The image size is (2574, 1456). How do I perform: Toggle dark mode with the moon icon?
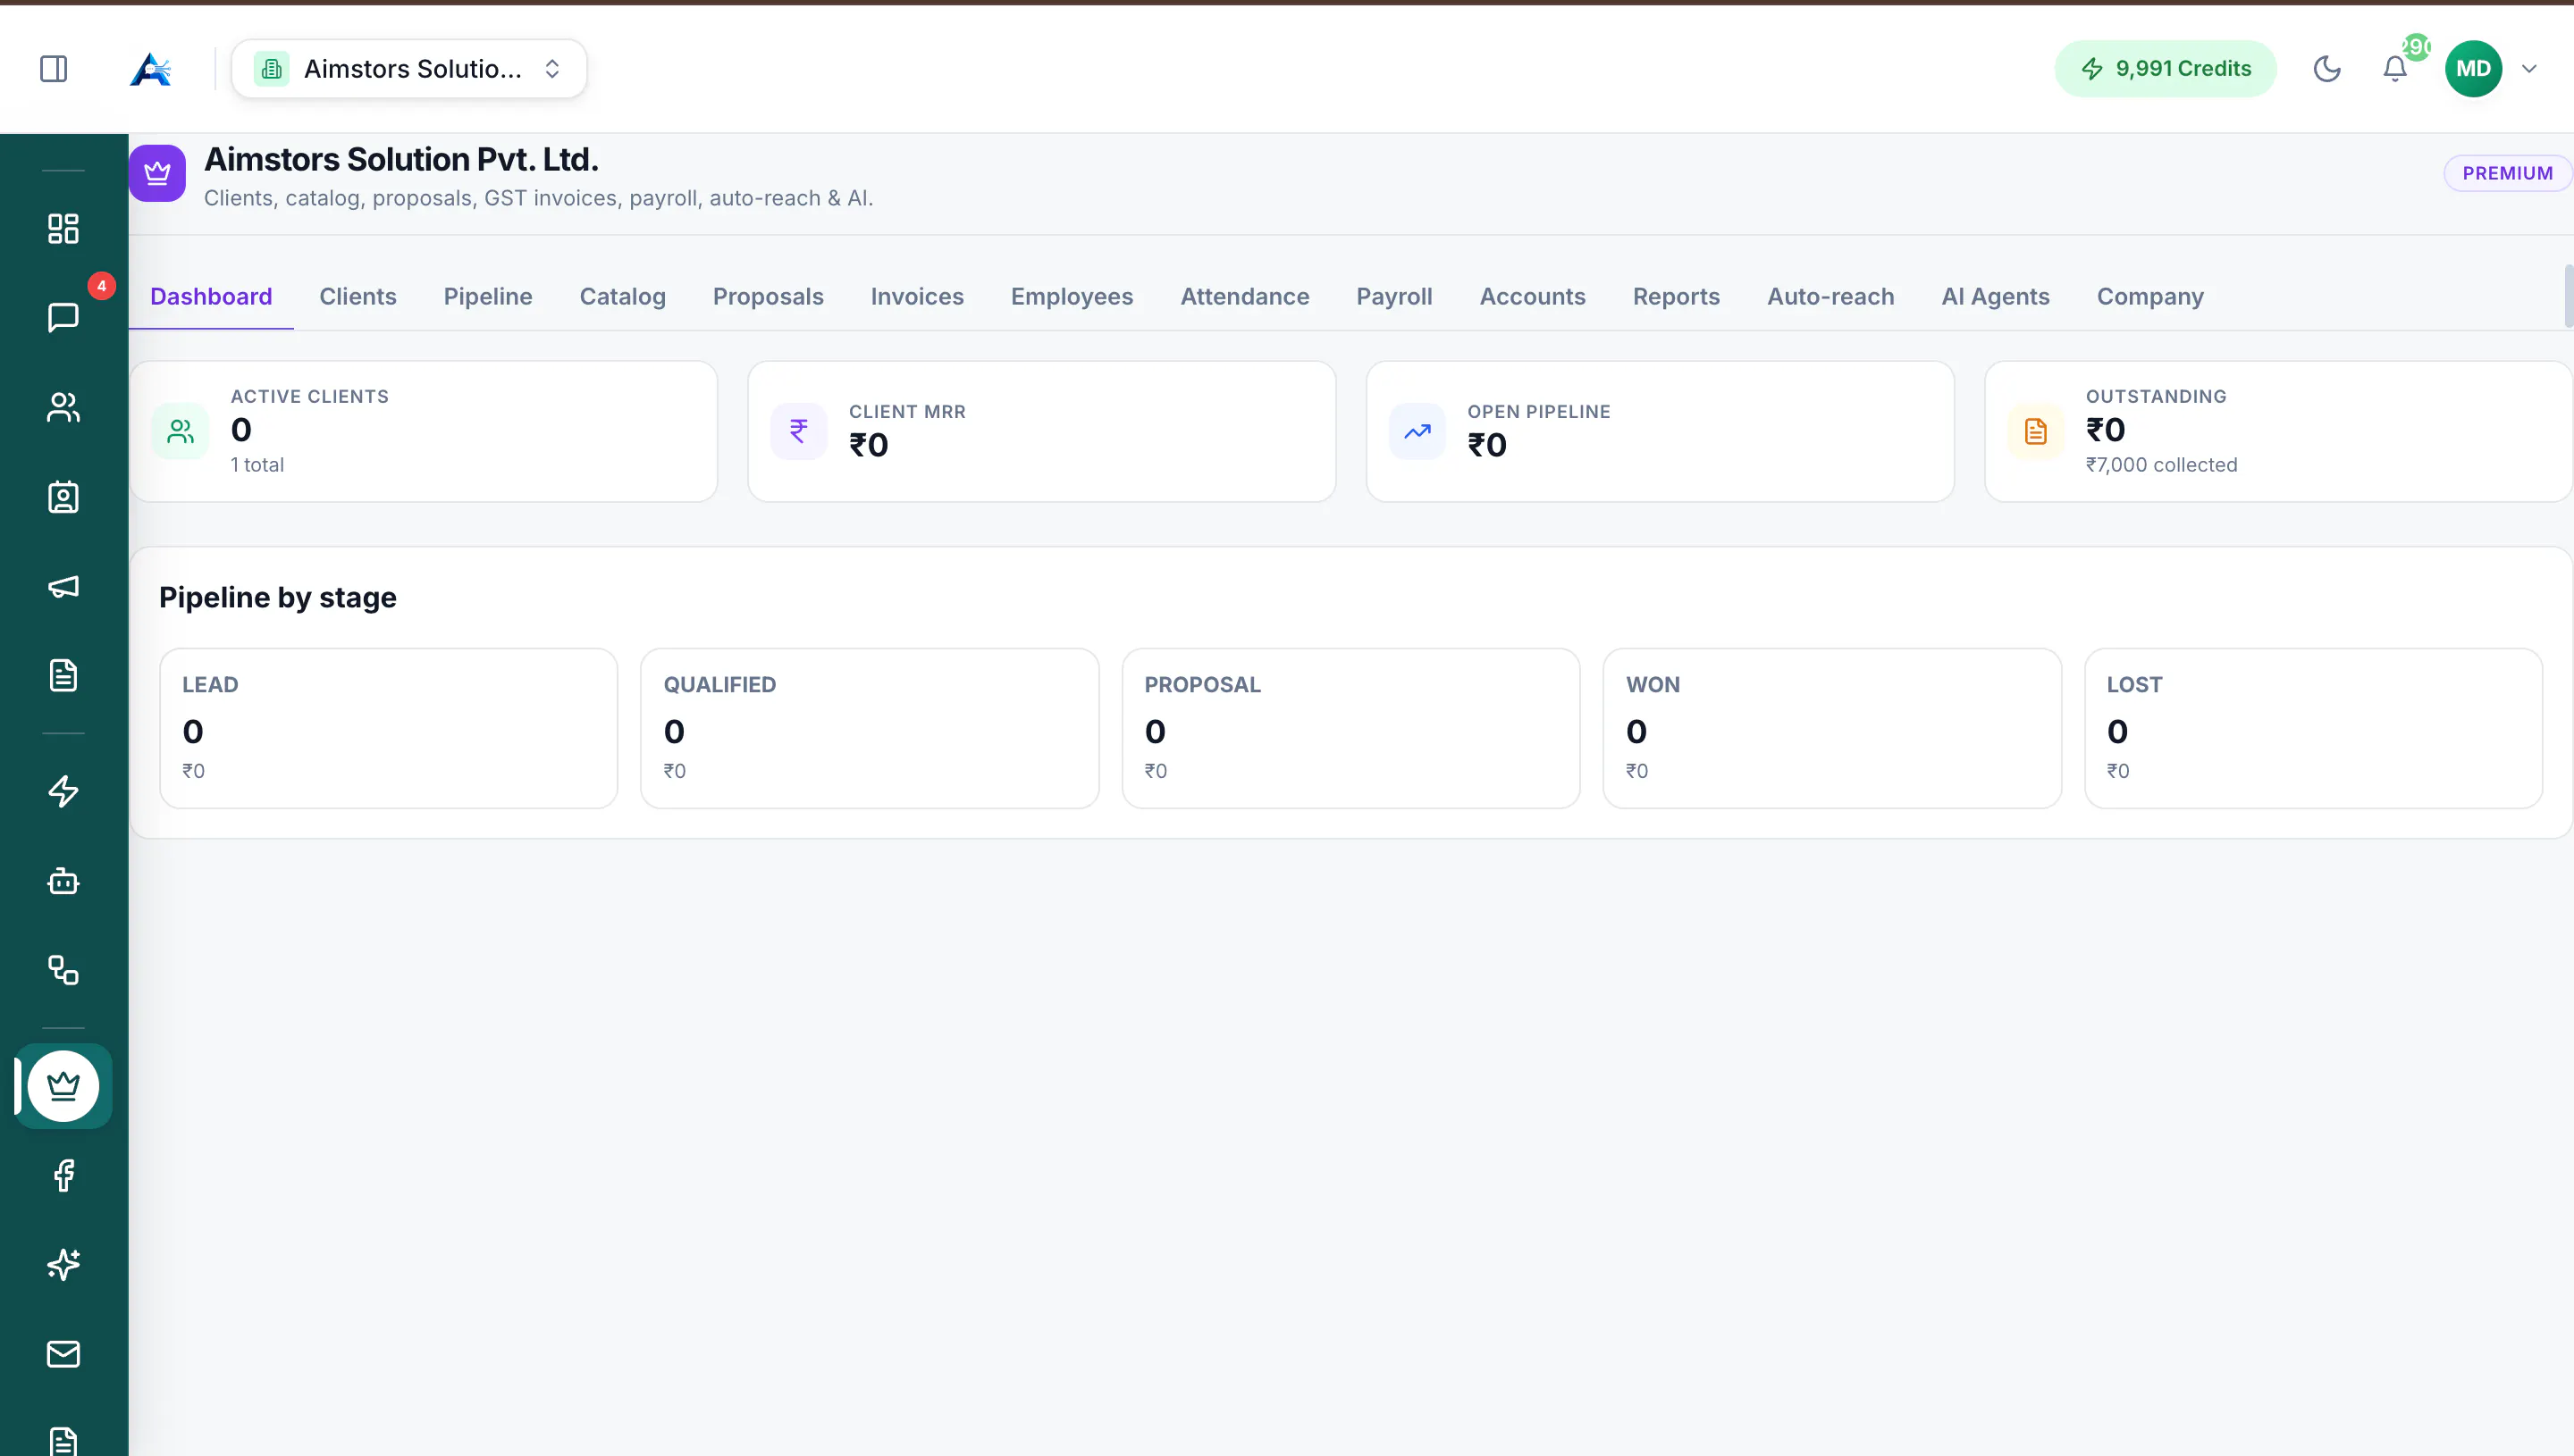coord(2327,69)
